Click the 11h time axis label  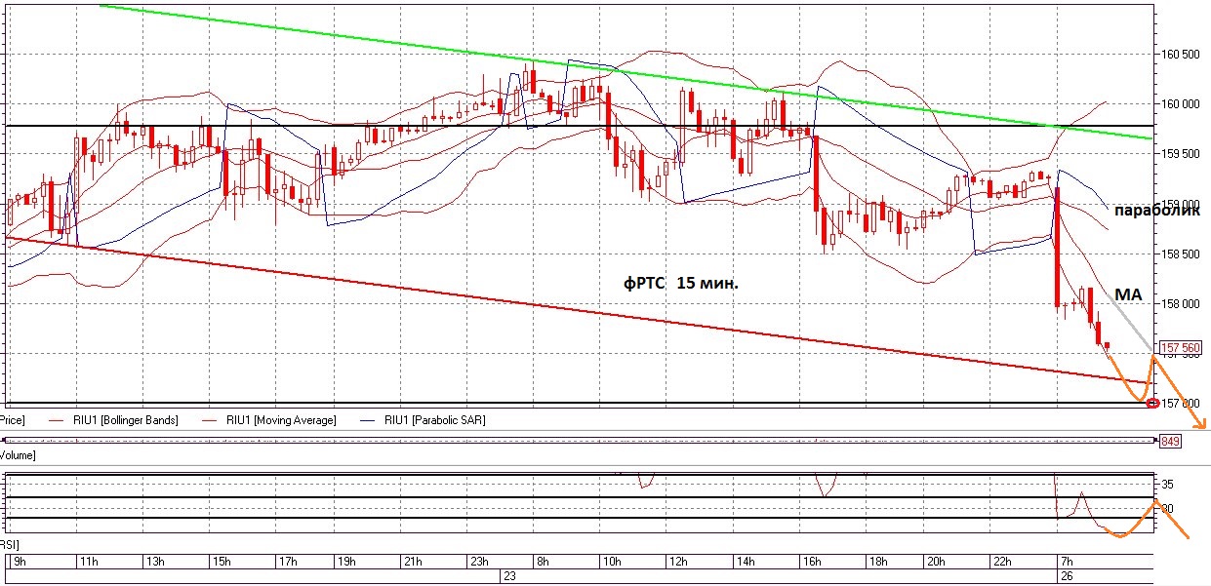[x=88, y=563]
